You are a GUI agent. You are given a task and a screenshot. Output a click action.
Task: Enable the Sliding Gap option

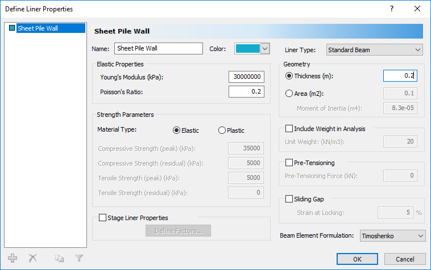point(289,199)
